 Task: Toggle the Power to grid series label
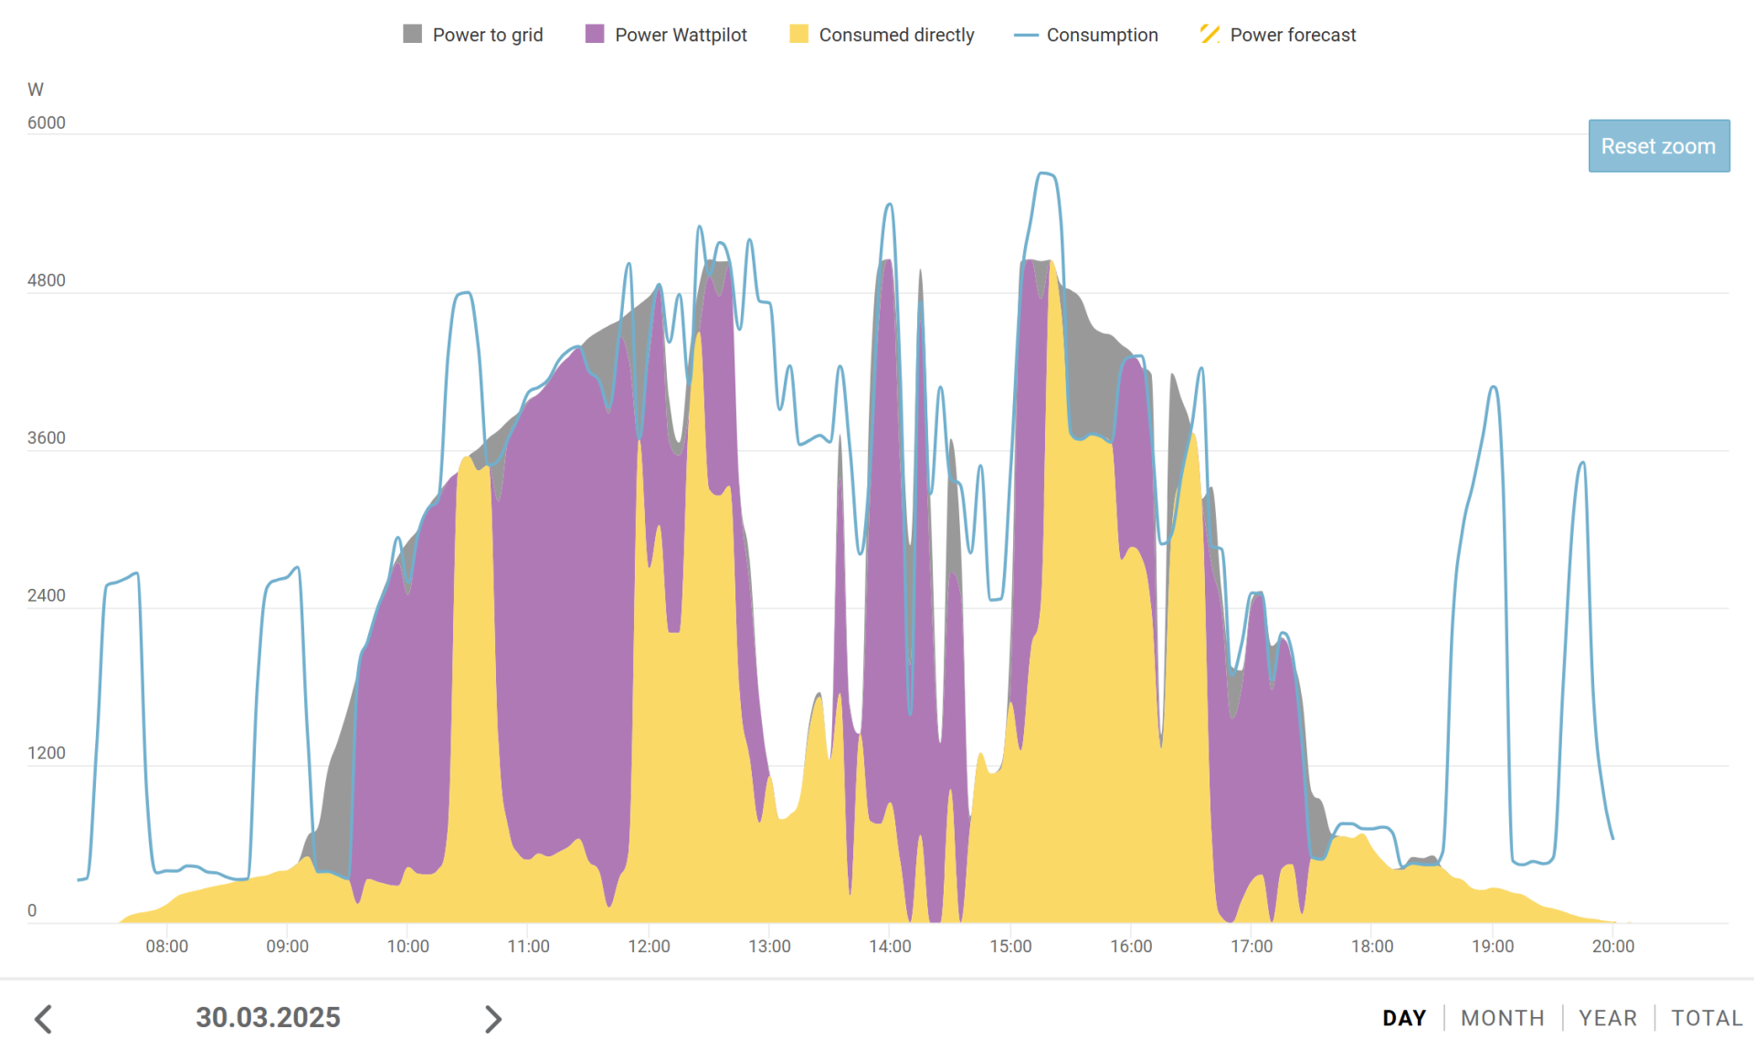pos(487,35)
